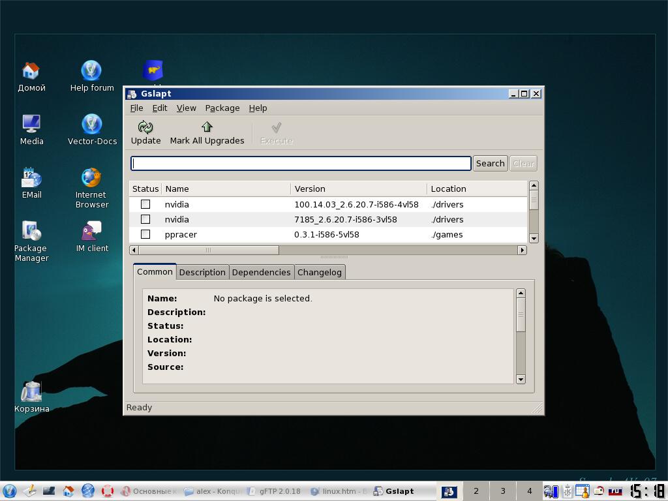The image size is (668, 501).
Task: Open the IM client desktop icon
Action: 91,231
